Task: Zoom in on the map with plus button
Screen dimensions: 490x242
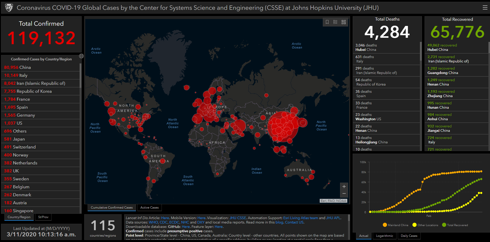Action: [x=344, y=187]
